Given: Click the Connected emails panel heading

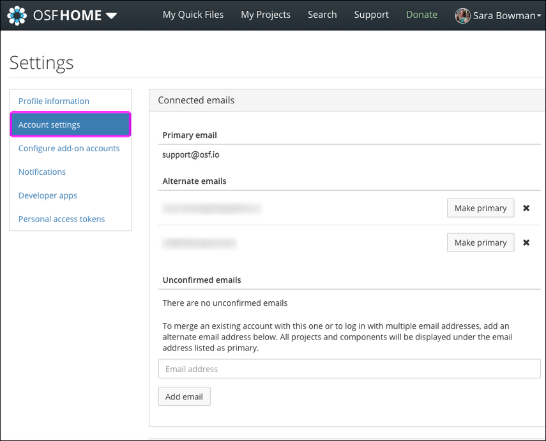Looking at the screenshot, I should tap(196, 100).
